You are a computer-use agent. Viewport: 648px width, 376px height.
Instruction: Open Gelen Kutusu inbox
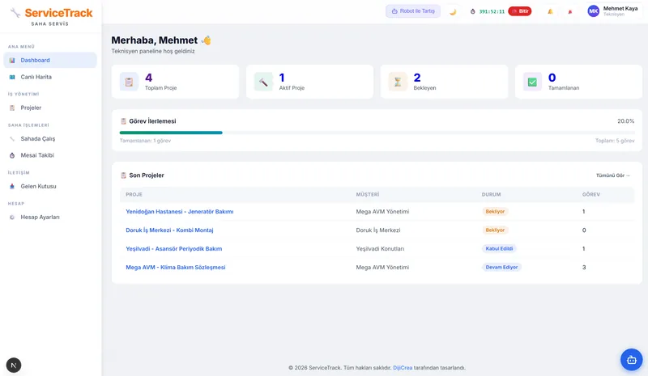pos(50,186)
